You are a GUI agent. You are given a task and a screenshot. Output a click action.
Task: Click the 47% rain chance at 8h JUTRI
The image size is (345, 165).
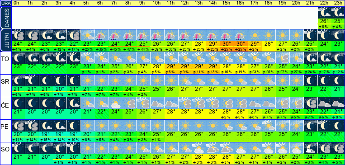click(129, 49)
